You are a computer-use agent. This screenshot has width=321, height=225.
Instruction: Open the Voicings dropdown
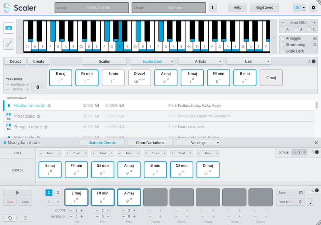(x=198, y=143)
